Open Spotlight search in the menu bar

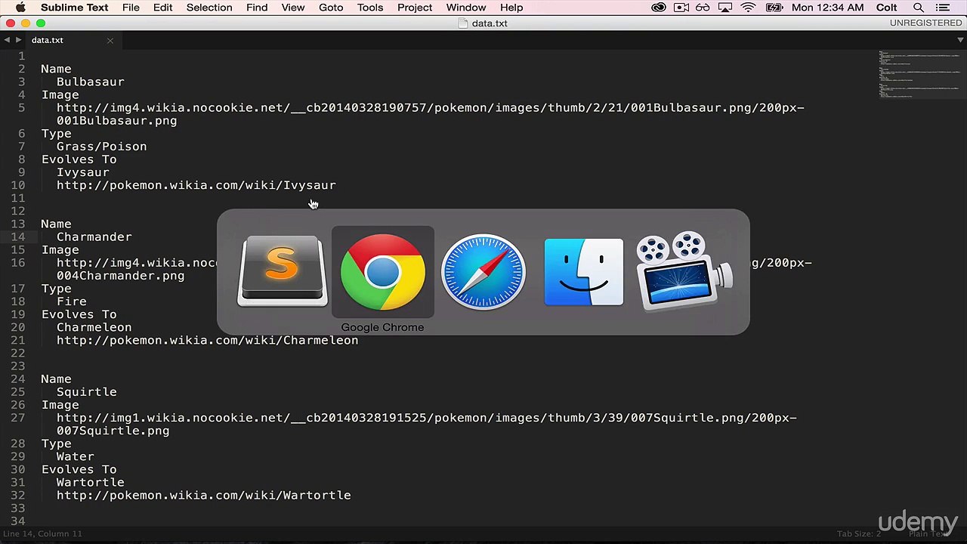(x=919, y=8)
